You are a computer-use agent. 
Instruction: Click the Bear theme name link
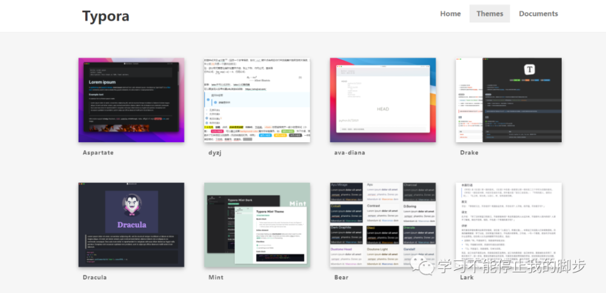coord(341,277)
